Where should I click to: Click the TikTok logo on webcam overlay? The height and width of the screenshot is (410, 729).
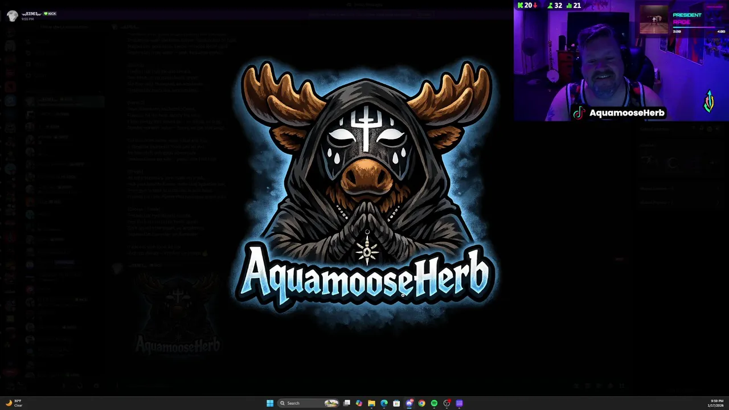(579, 113)
